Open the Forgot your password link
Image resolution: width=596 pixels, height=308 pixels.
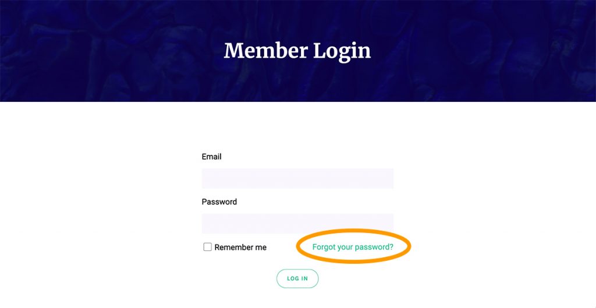[353, 247]
